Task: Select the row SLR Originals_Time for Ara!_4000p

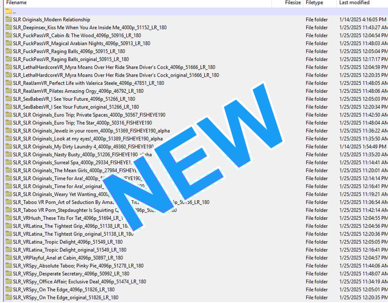Action: point(196,178)
